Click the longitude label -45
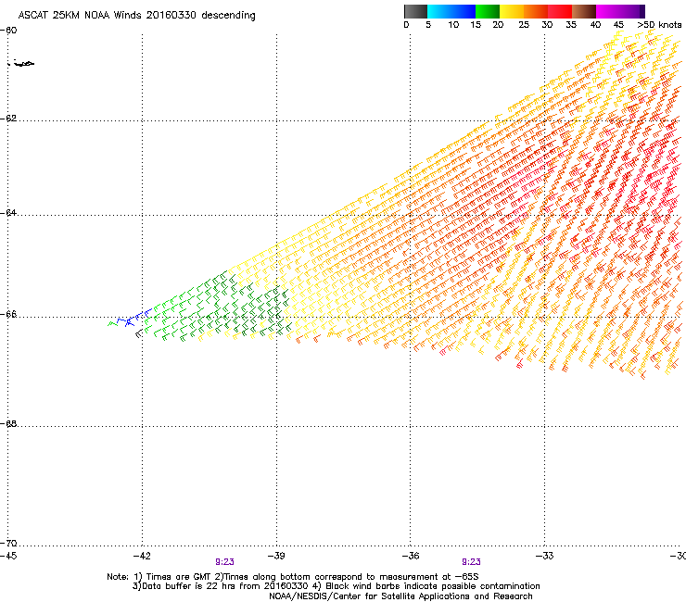Viewport: 686px width, 602px height. coord(8,556)
